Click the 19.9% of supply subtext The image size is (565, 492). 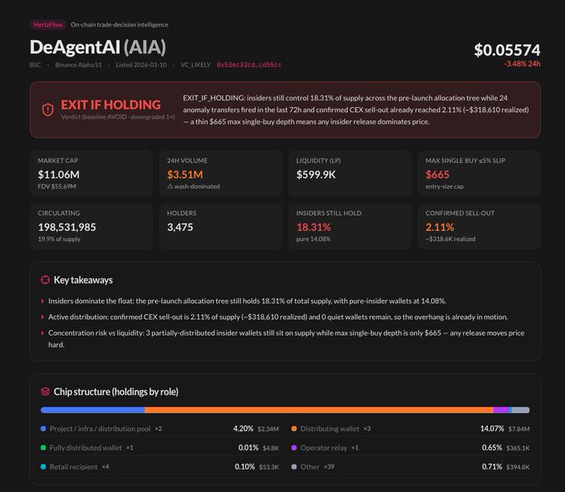[x=59, y=239]
